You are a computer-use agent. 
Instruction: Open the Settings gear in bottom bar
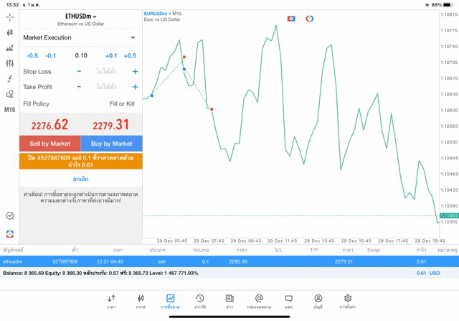pyautogui.click(x=348, y=301)
